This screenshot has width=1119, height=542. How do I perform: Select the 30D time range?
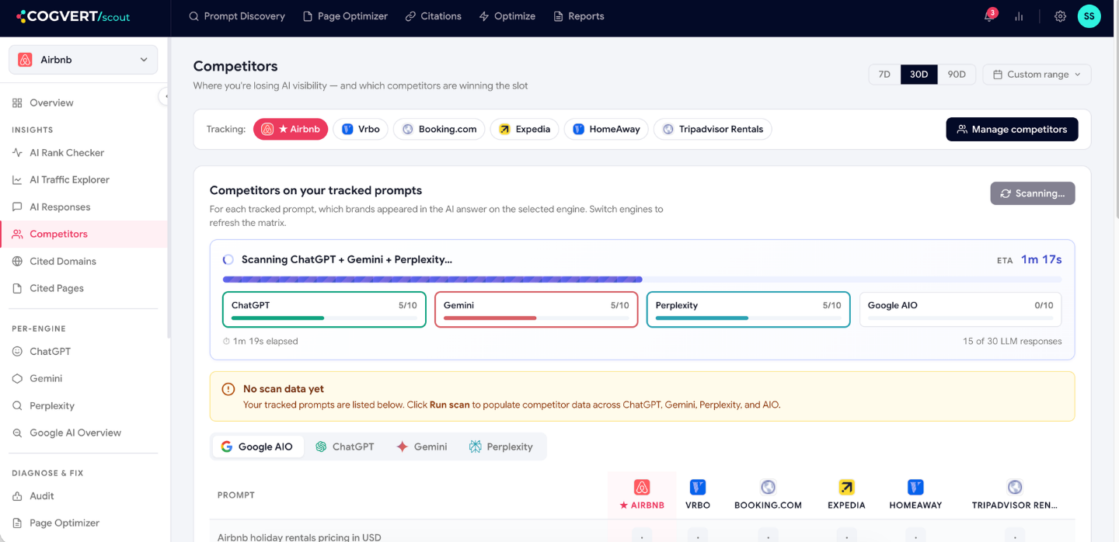pos(919,75)
